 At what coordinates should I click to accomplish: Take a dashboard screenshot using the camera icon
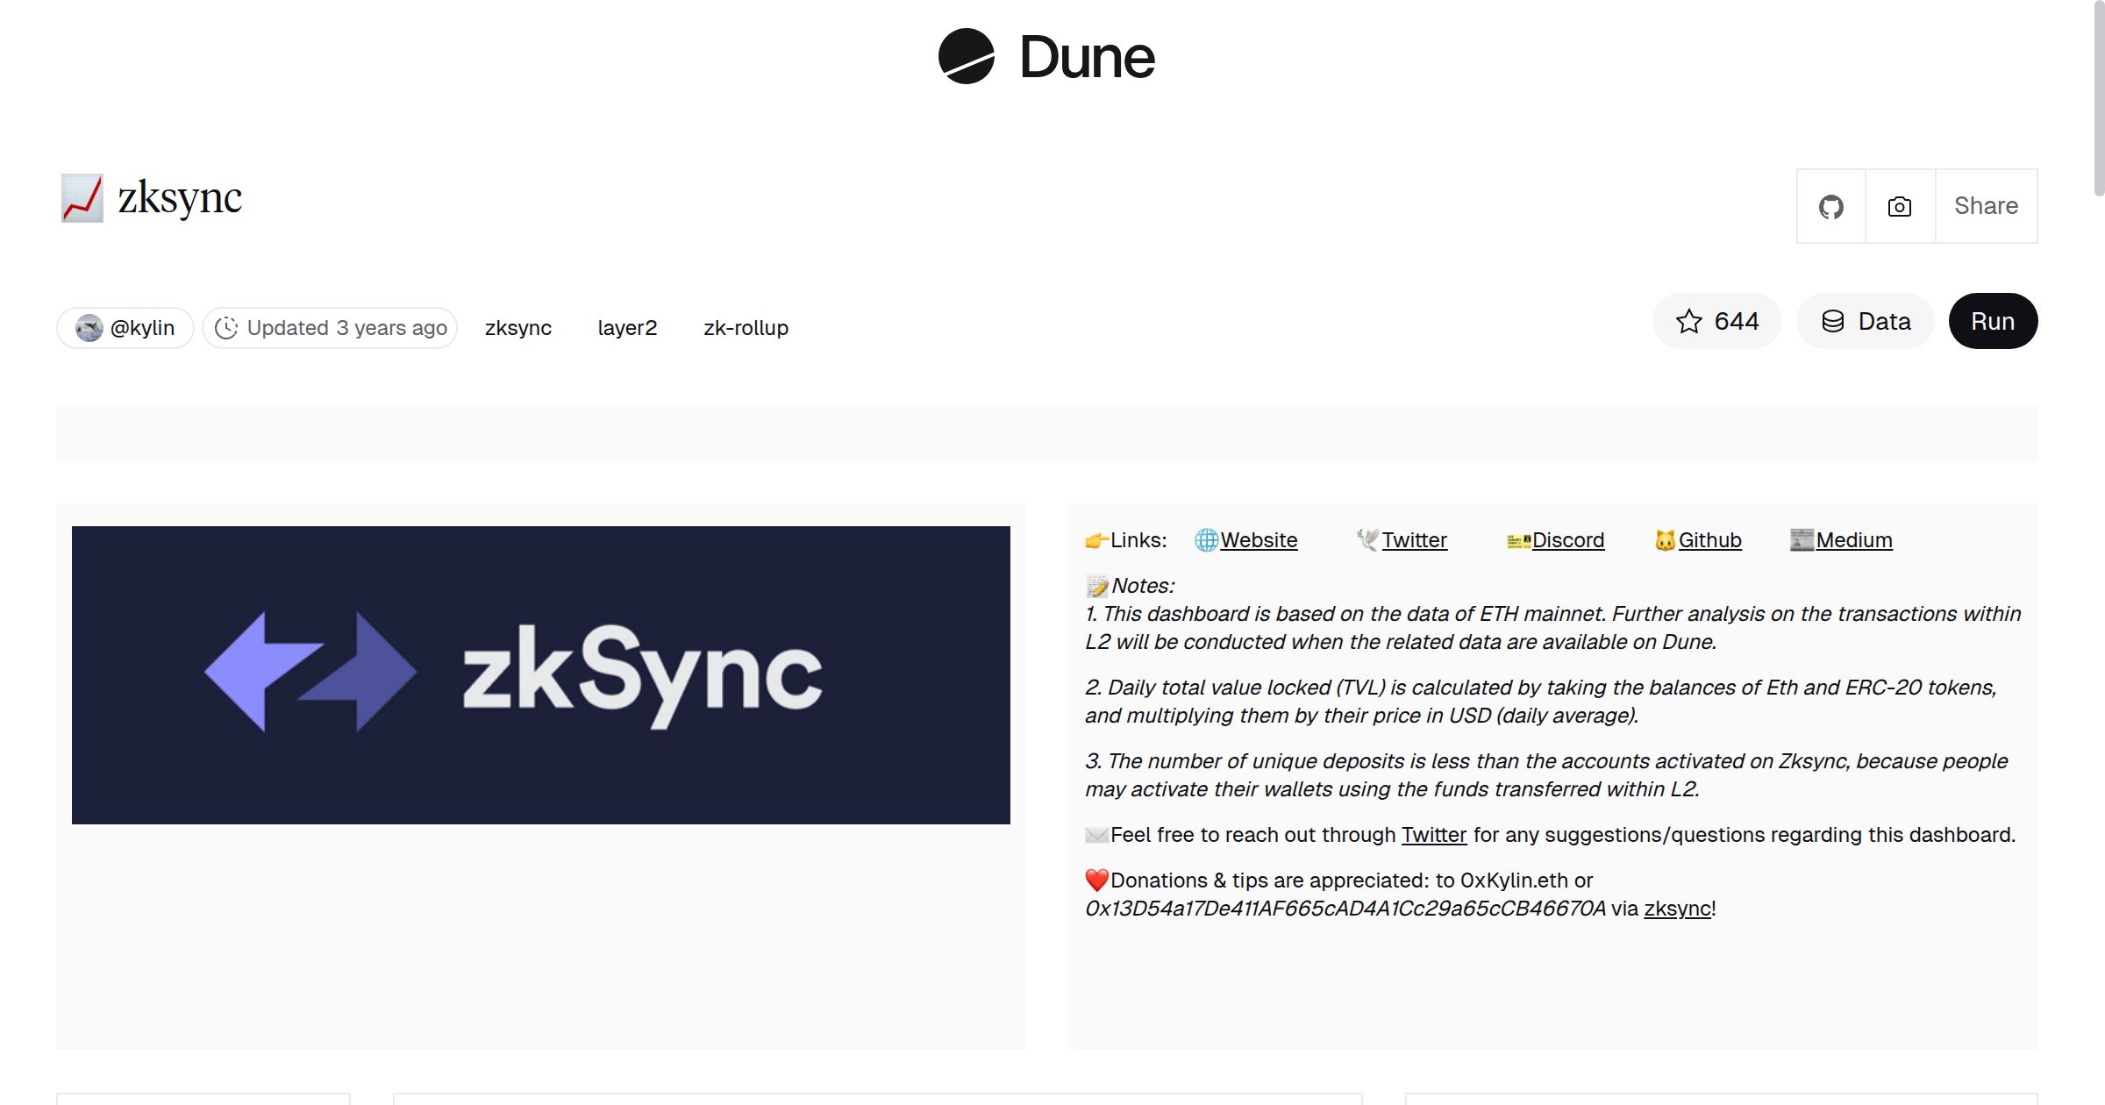pos(1899,206)
